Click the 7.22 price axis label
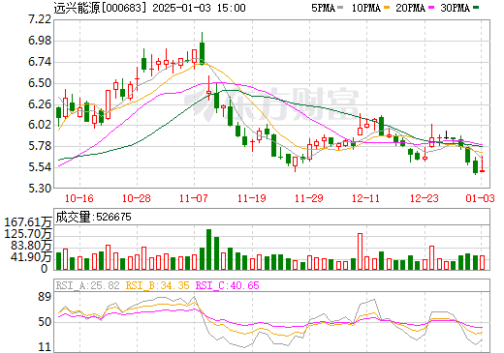This screenshot has height=353, width=504. [40, 19]
